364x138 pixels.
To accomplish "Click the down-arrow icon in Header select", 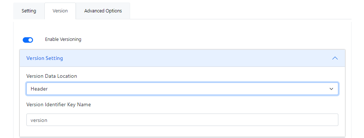I will click(331, 89).
